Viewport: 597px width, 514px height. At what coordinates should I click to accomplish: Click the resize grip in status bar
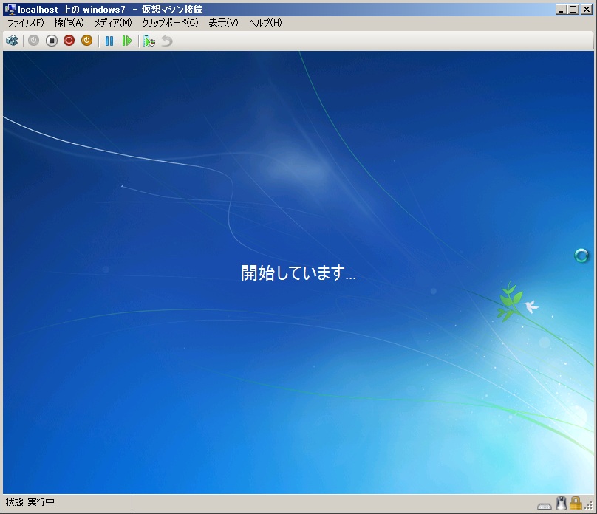coord(589,506)
